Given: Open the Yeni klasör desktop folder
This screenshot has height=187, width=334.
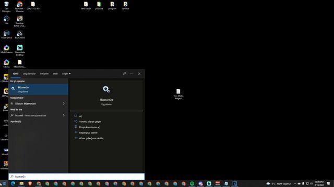Looking at the screenshot, I should tap(86, 6).
